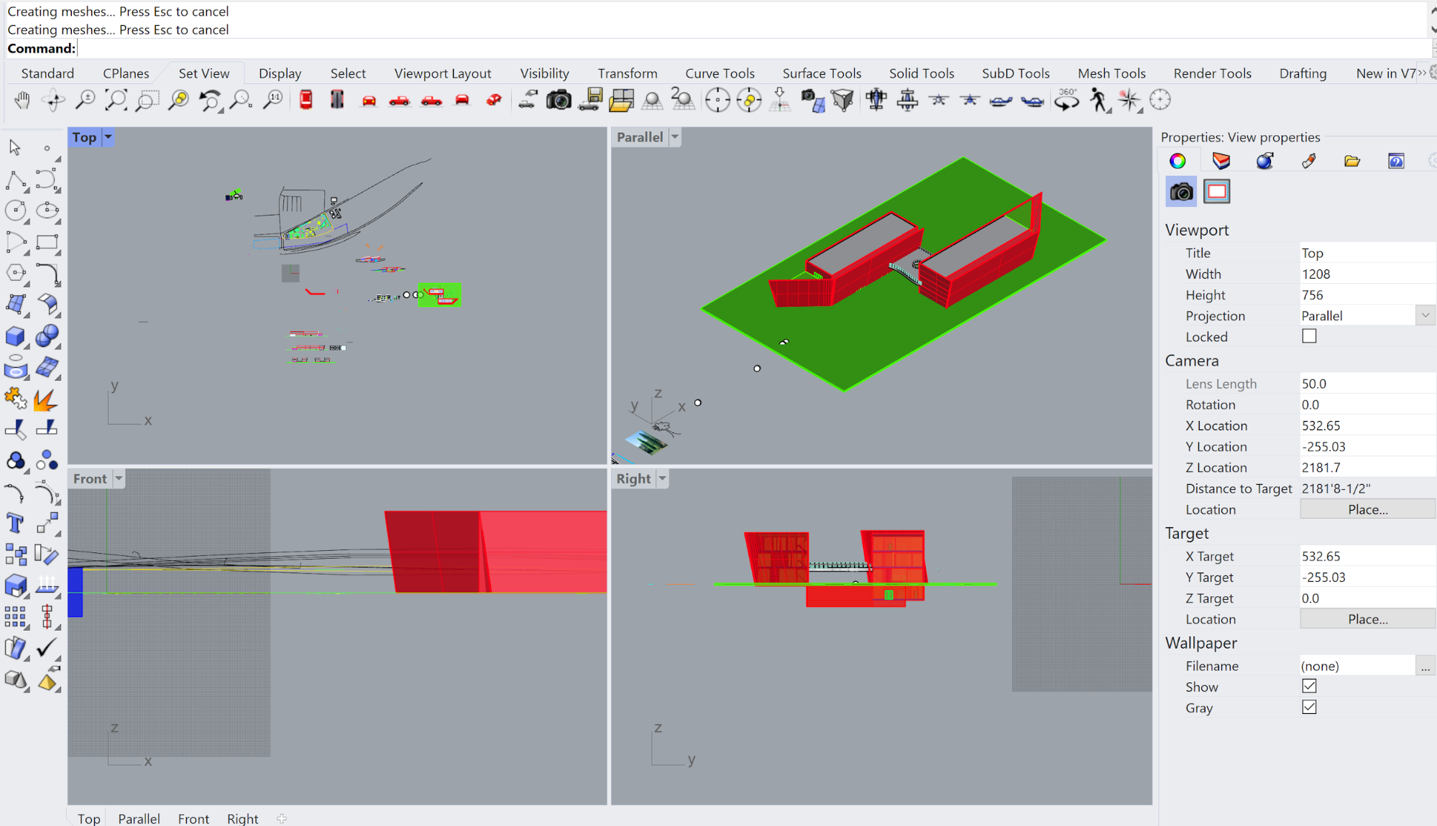Image resolution: width=1437 pixels, height=826 pixels.
Task: Select the Front tab at the bottom
Action: 193,818
